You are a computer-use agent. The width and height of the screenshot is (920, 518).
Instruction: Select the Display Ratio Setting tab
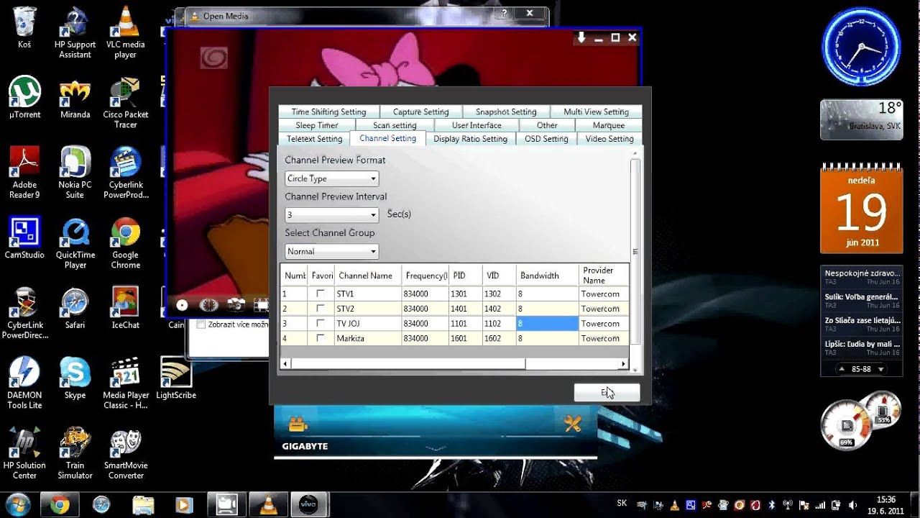[470, 139]
